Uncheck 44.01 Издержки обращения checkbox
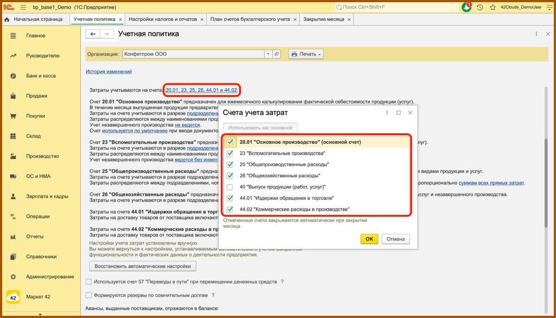The image size is (556, 318). coord(230,198)
